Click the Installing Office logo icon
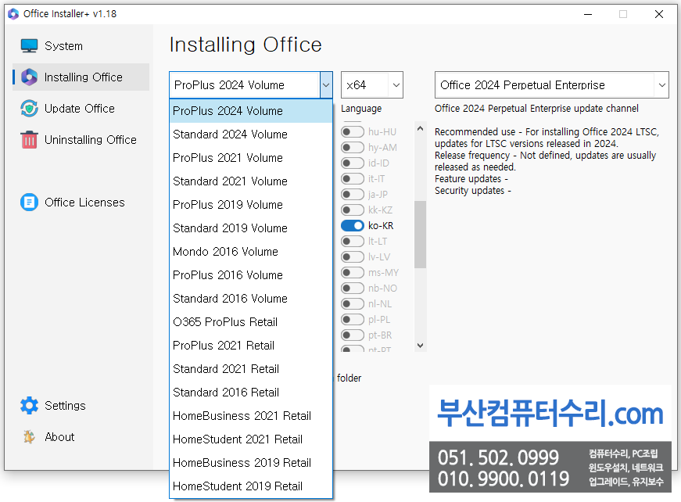Viewport: 681px width, 502px height. coord(29,77)
